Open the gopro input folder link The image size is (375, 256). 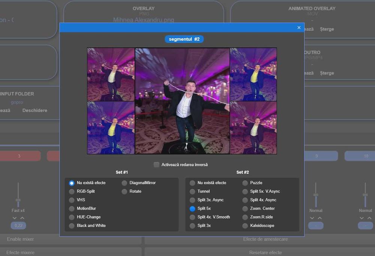(17, 102)
